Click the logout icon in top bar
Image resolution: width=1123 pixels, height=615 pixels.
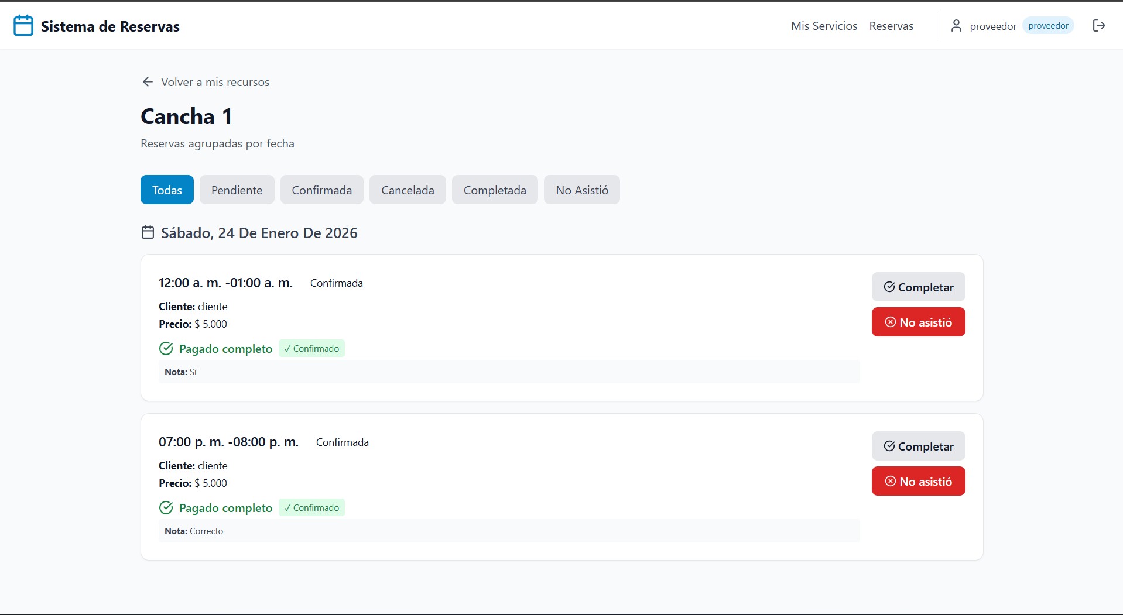pyautogui.click(x=1099, y=26)
